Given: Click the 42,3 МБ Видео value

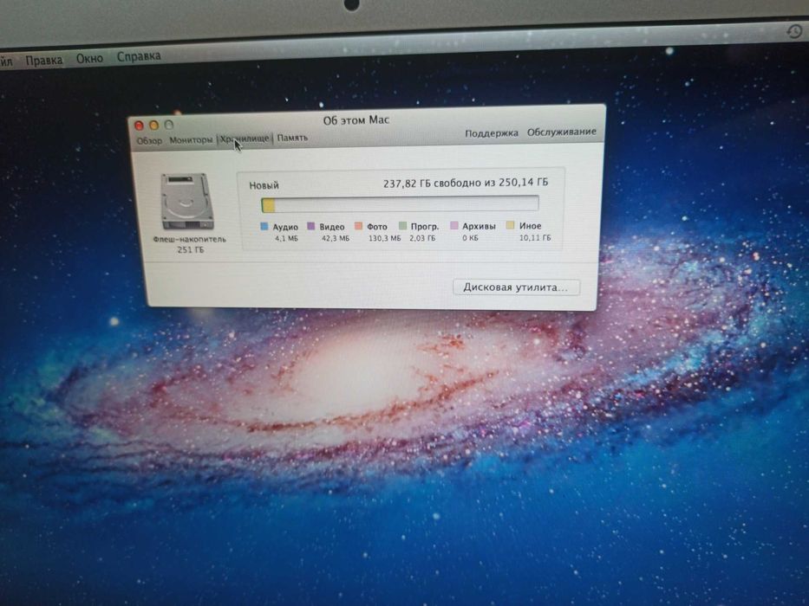Looking at the screenshot, I should pos(336,239).
